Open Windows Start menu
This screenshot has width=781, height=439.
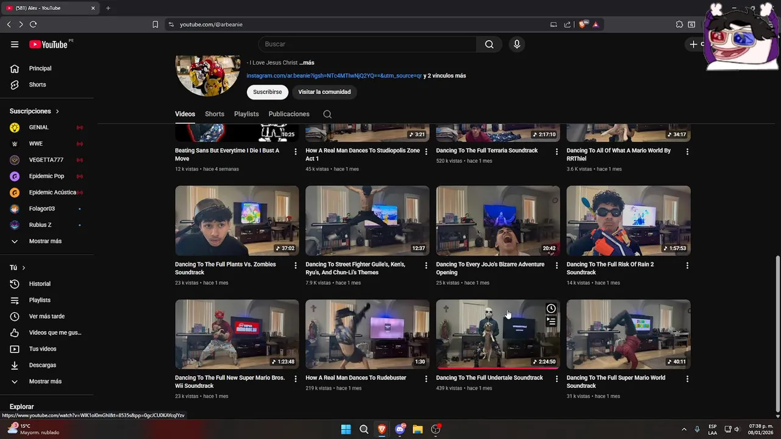[x=346, y=429]
